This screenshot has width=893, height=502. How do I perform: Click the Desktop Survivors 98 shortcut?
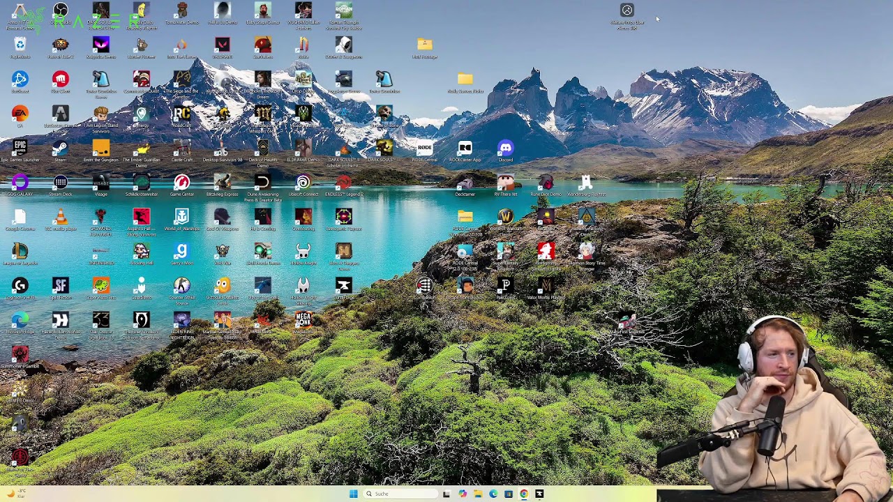[x=223, y=147]
